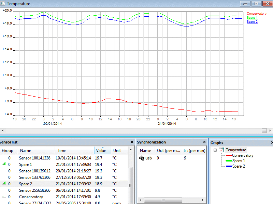273x204 pixels.
Task: Click the signal icon beside Spare 1
Action: pos(4,165)
